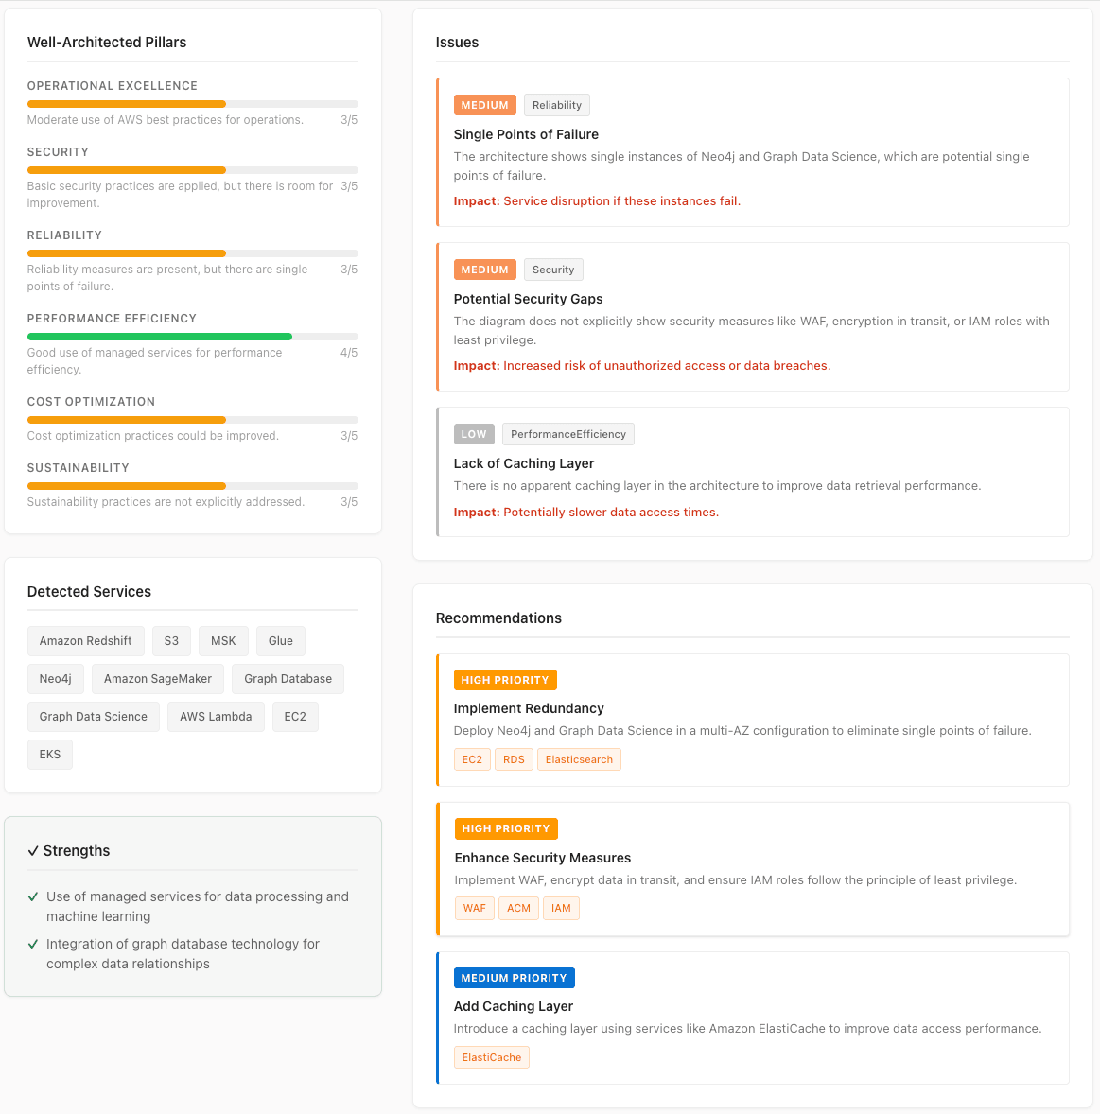Toggle the LOW severity badge on Lack of Caching Layer

[x=474, y=433]
